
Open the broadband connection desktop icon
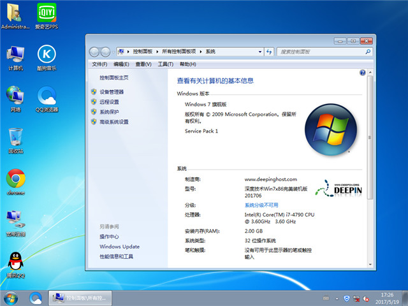tap(15, 224)
